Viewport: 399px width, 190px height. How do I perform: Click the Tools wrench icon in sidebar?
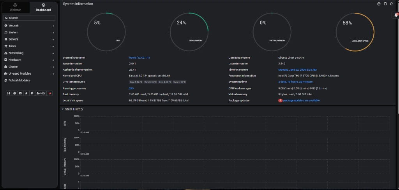6,46
